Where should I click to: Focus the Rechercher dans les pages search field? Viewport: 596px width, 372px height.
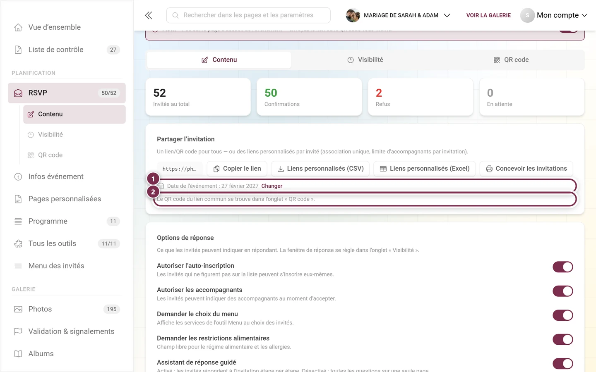(248, 15)
